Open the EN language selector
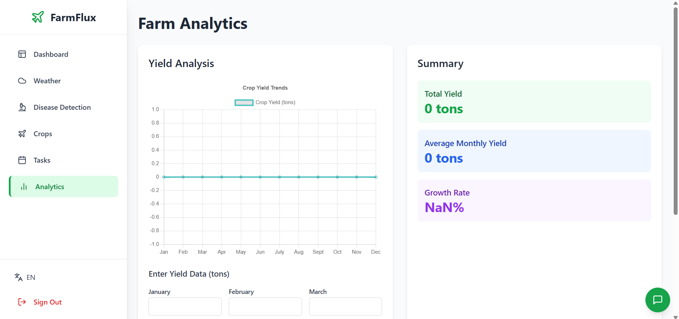The width and height of the screenshot is (679, 319). point(25,277)
